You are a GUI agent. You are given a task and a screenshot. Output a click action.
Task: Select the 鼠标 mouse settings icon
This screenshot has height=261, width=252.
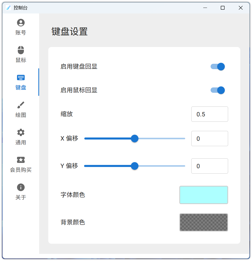tap(21, 50)
